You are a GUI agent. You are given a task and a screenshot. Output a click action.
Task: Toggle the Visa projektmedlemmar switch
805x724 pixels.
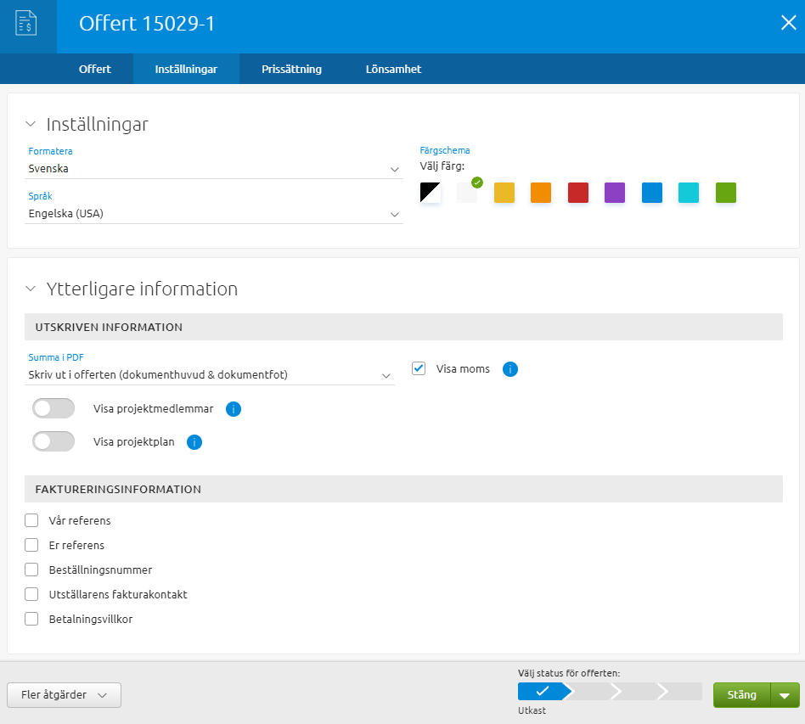coord(53,409)
